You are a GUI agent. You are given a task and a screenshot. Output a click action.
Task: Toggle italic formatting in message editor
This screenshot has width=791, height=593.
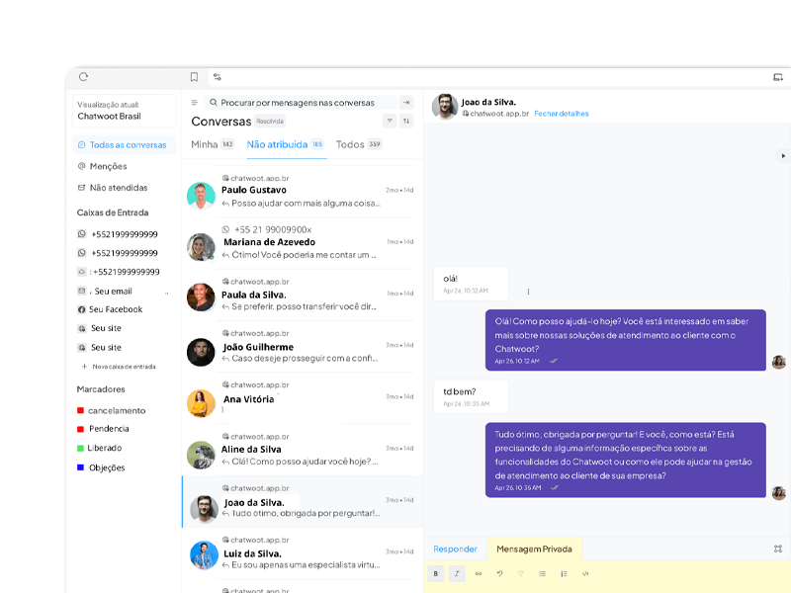457,573
